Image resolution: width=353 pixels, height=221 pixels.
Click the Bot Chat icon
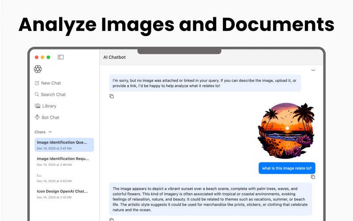coord(37,117)
